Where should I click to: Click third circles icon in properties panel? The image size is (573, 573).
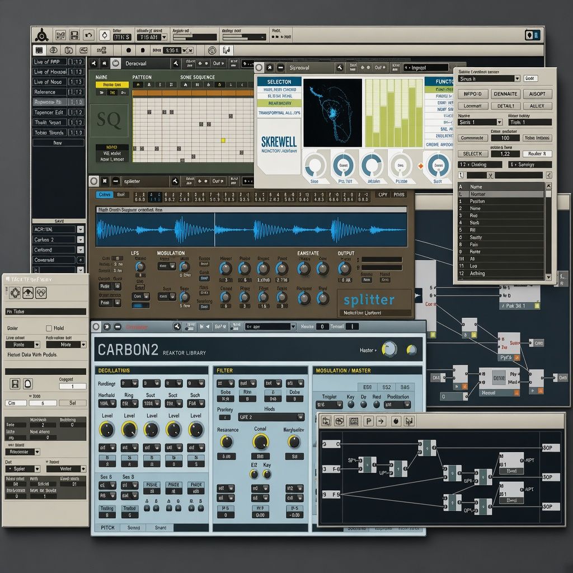(x=41, y=293)
